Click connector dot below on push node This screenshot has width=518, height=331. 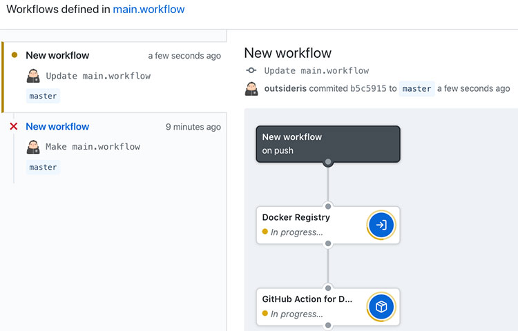(328, 162)
